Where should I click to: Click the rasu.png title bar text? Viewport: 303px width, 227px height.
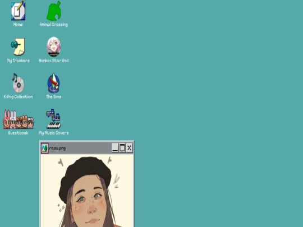point(57,148)
